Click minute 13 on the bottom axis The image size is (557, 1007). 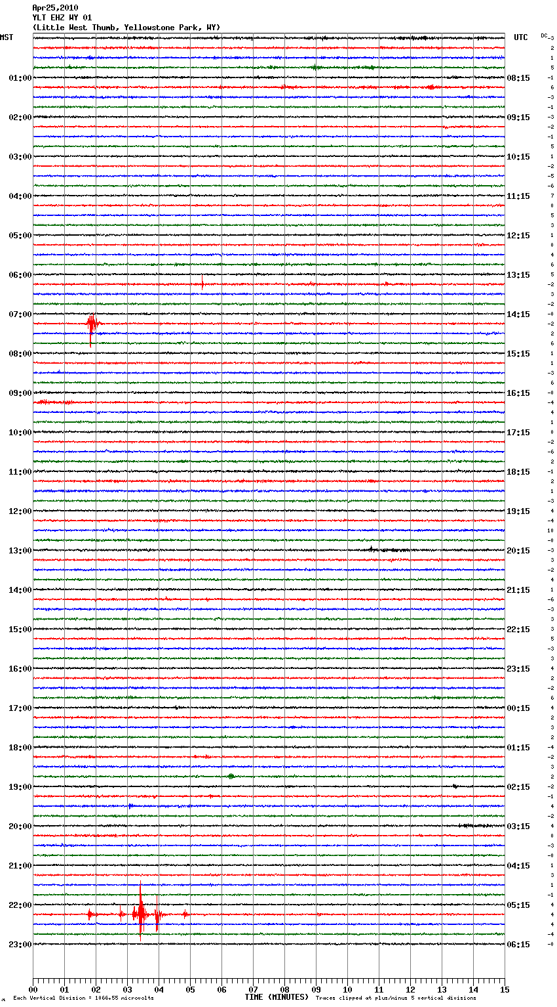click(x=442, y=990)
